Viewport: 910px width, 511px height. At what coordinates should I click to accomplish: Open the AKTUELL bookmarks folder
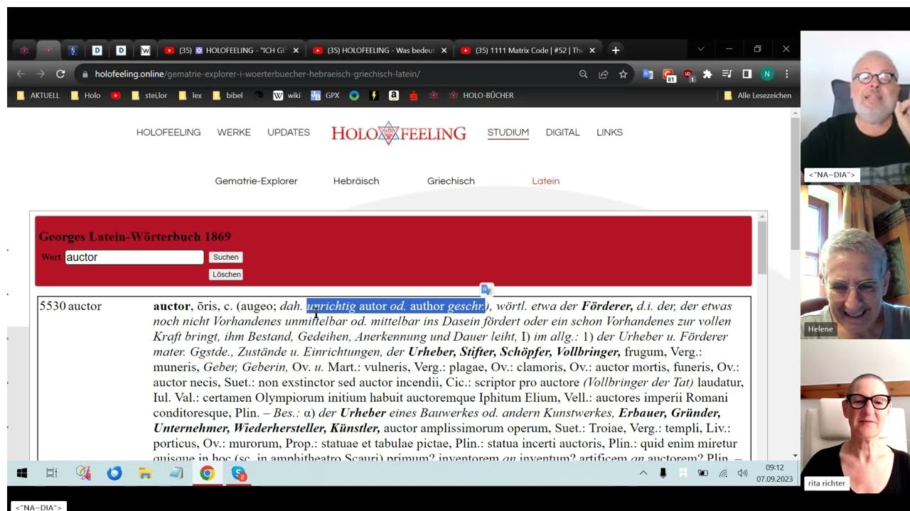[x=38, y=95]
